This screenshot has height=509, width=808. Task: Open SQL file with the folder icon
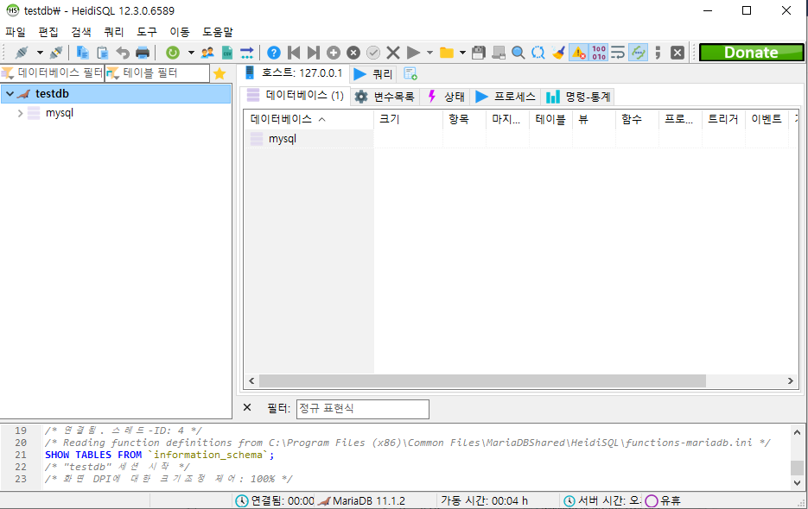[x=446, y=53]
